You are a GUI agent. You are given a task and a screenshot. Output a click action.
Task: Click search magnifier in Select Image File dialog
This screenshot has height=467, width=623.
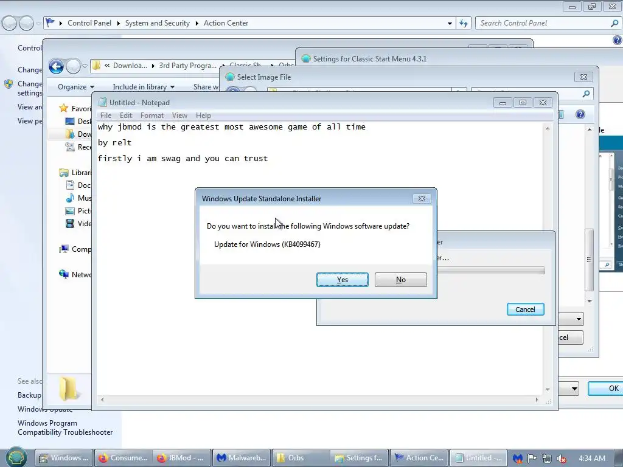tap(586, 94)
